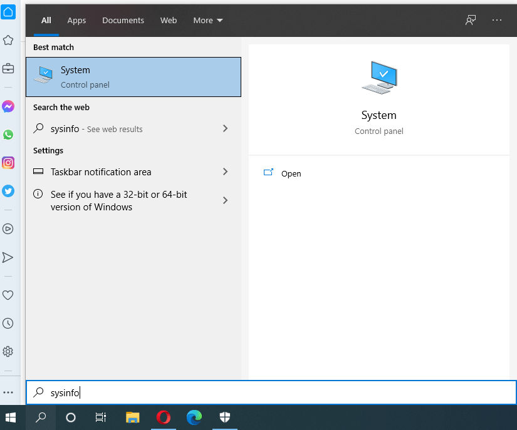Select the Web search tab
Viewport: 517px width, 430px height.
[169, 21]
